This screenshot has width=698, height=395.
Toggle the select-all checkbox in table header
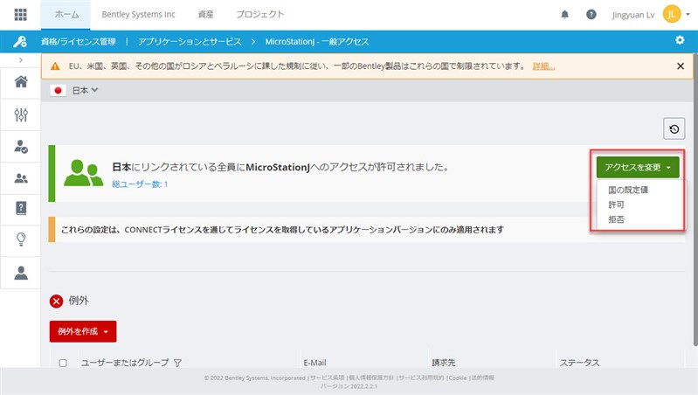[x=63, y=363]
